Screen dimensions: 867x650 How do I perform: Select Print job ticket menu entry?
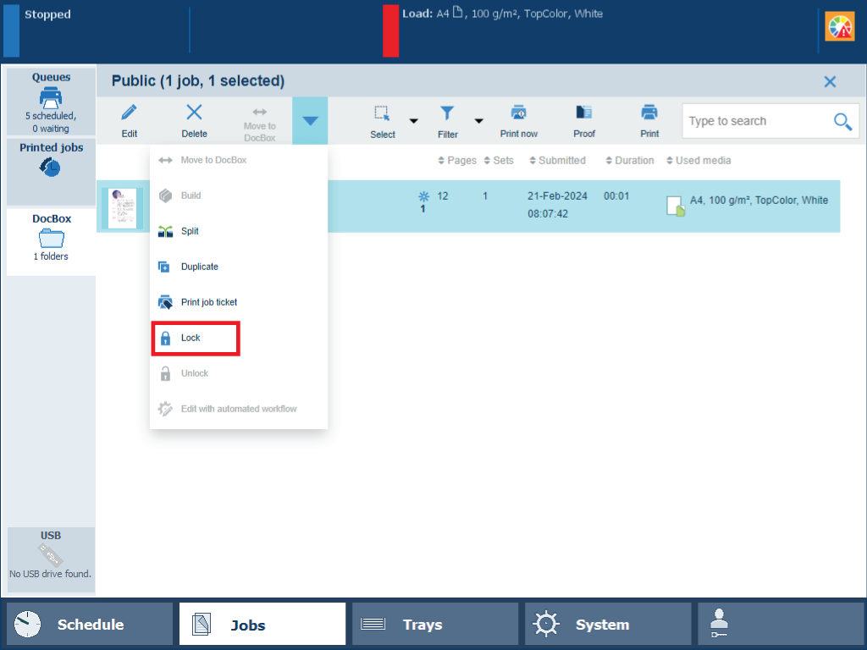point(208,302)
